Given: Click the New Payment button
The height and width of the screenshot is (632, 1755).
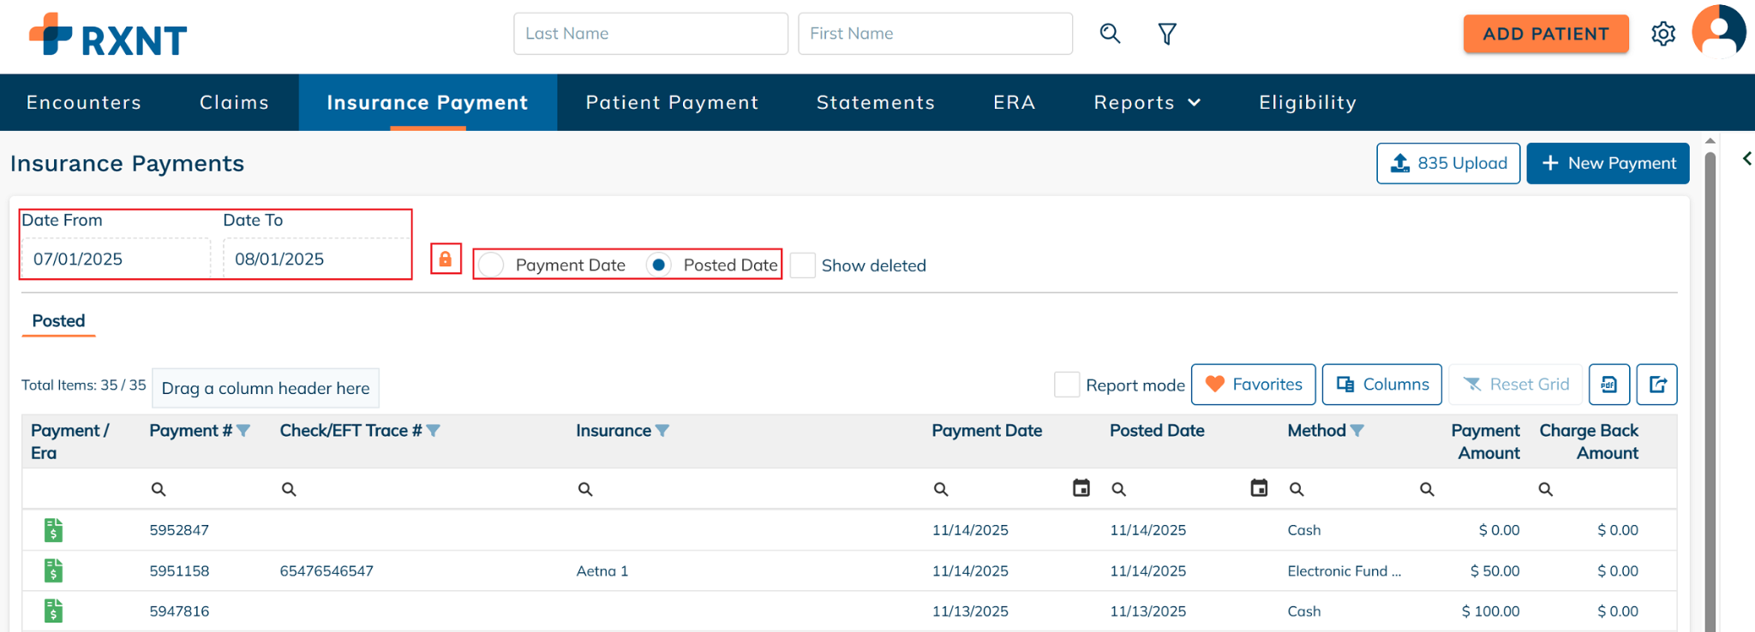Looking at the screenshot, I should coord(1608,164).
